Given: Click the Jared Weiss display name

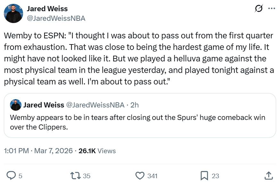Looking at the screenshot, I should point(47,9).
